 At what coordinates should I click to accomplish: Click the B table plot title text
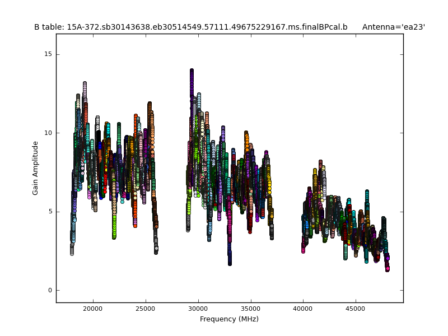(190, 27)
